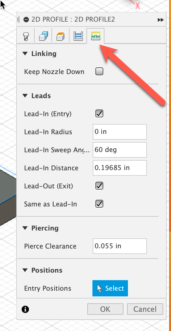Cancel the 2D Profile dialog
171x331 pixels.
[145, 309]
